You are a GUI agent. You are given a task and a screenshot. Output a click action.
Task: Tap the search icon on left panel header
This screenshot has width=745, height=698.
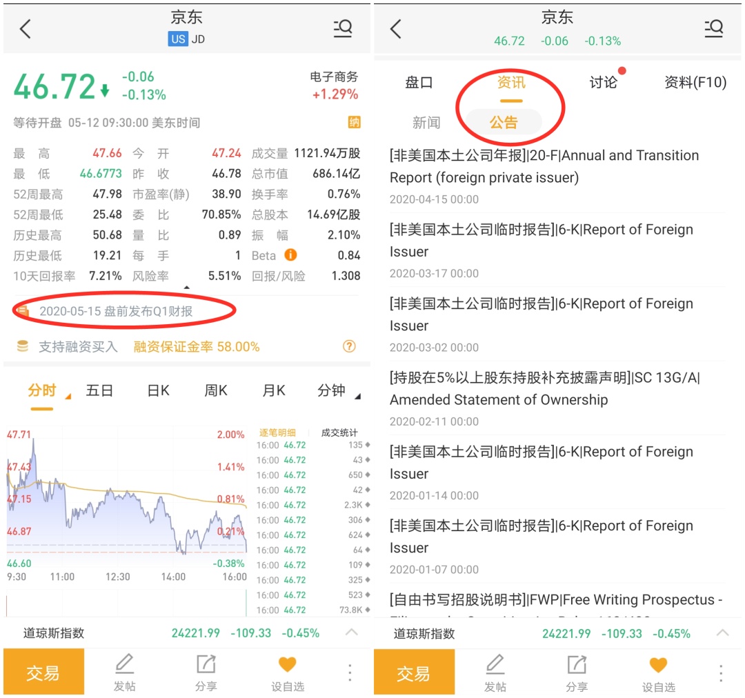coord(343,29)
